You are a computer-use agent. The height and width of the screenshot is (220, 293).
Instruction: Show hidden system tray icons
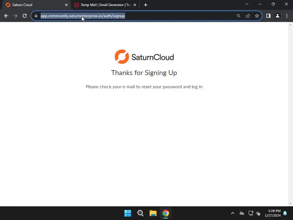tap(233, 213)
